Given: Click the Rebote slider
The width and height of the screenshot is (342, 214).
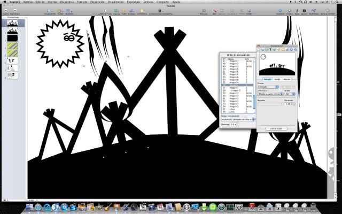Looking at the screenshot, I should point(270,104).
